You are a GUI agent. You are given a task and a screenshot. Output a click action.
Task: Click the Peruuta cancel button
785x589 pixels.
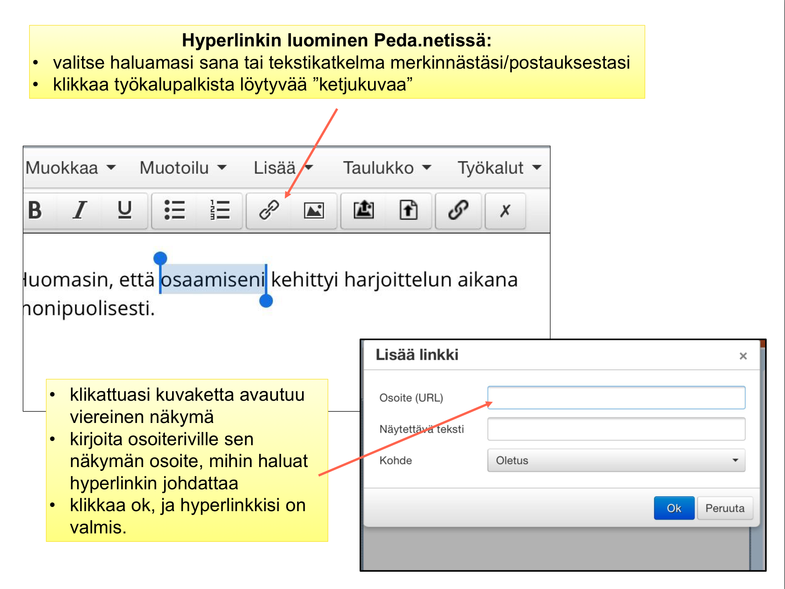724,508
